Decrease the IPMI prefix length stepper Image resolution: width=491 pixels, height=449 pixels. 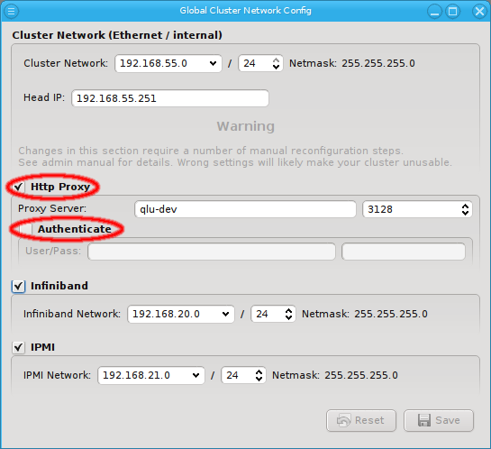259,379
